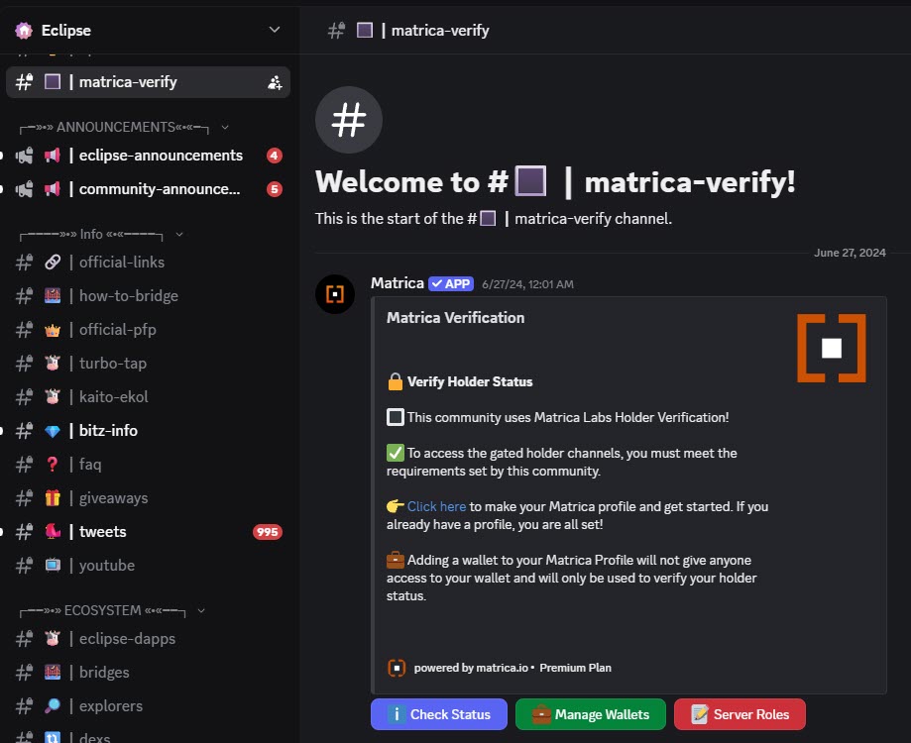Click the link chain emoji on official-links
The height and width of the screenshot is (743, 911).
click(x=53, y=263)
